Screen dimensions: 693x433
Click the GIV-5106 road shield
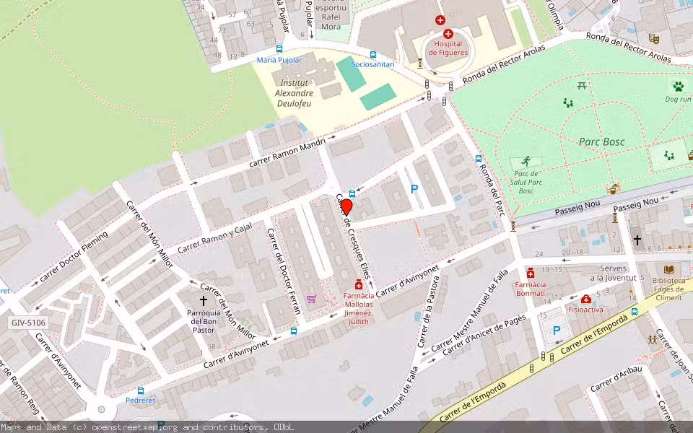click(x=27, y=323)
